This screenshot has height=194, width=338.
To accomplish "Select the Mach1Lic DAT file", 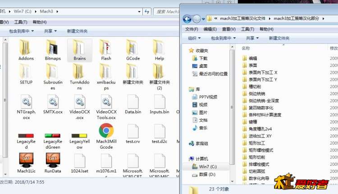I will point(26,163).
